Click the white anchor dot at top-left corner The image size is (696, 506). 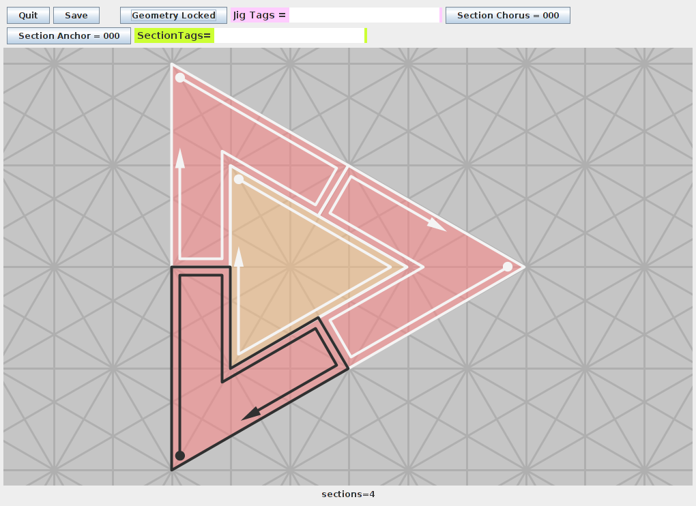[180, 78]
